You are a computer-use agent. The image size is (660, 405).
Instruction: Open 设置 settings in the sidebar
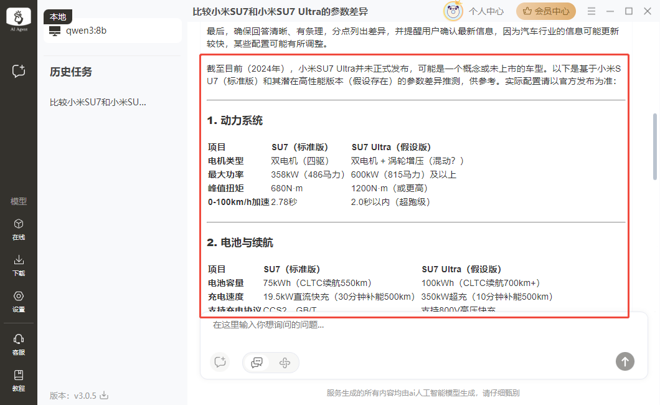19,301
